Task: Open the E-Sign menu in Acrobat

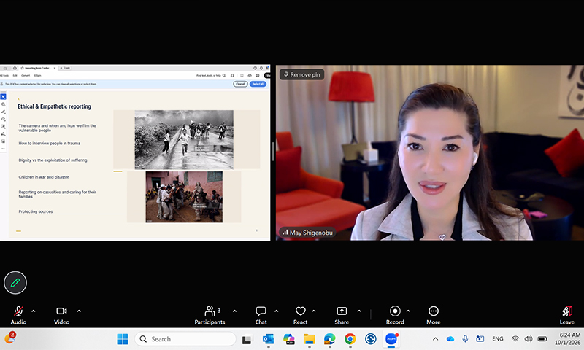Action: click(x=38, y=76)
